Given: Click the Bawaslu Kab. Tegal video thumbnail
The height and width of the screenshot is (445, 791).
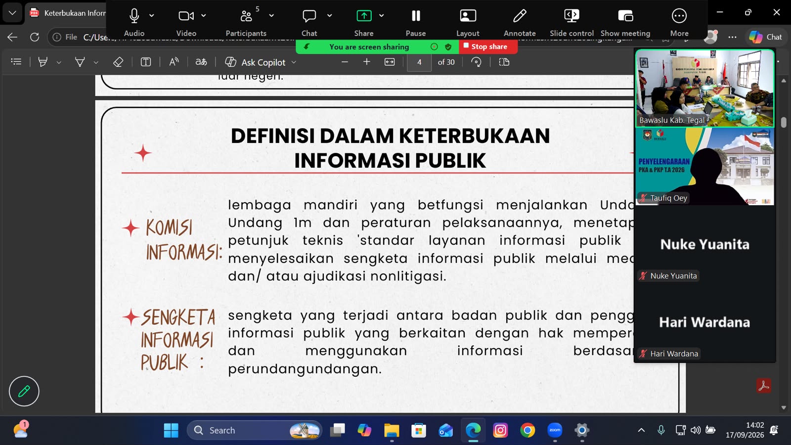Looking at the screenshot, I should click(705, 89).
